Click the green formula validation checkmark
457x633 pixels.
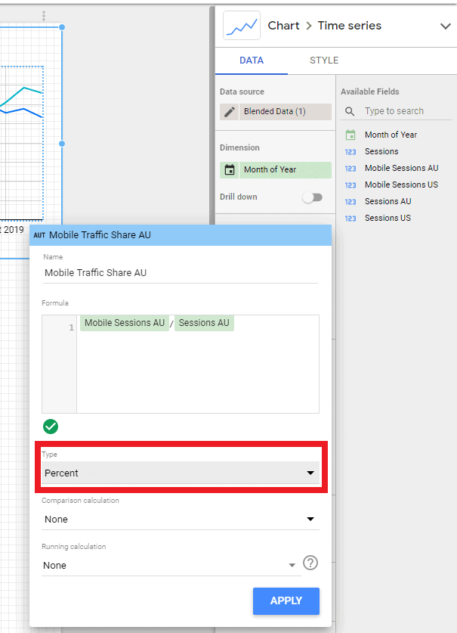[x=51, y=427]
